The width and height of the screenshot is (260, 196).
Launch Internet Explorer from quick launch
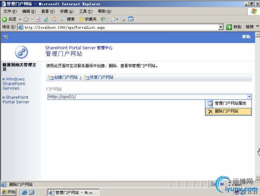(x=24, y=193)
